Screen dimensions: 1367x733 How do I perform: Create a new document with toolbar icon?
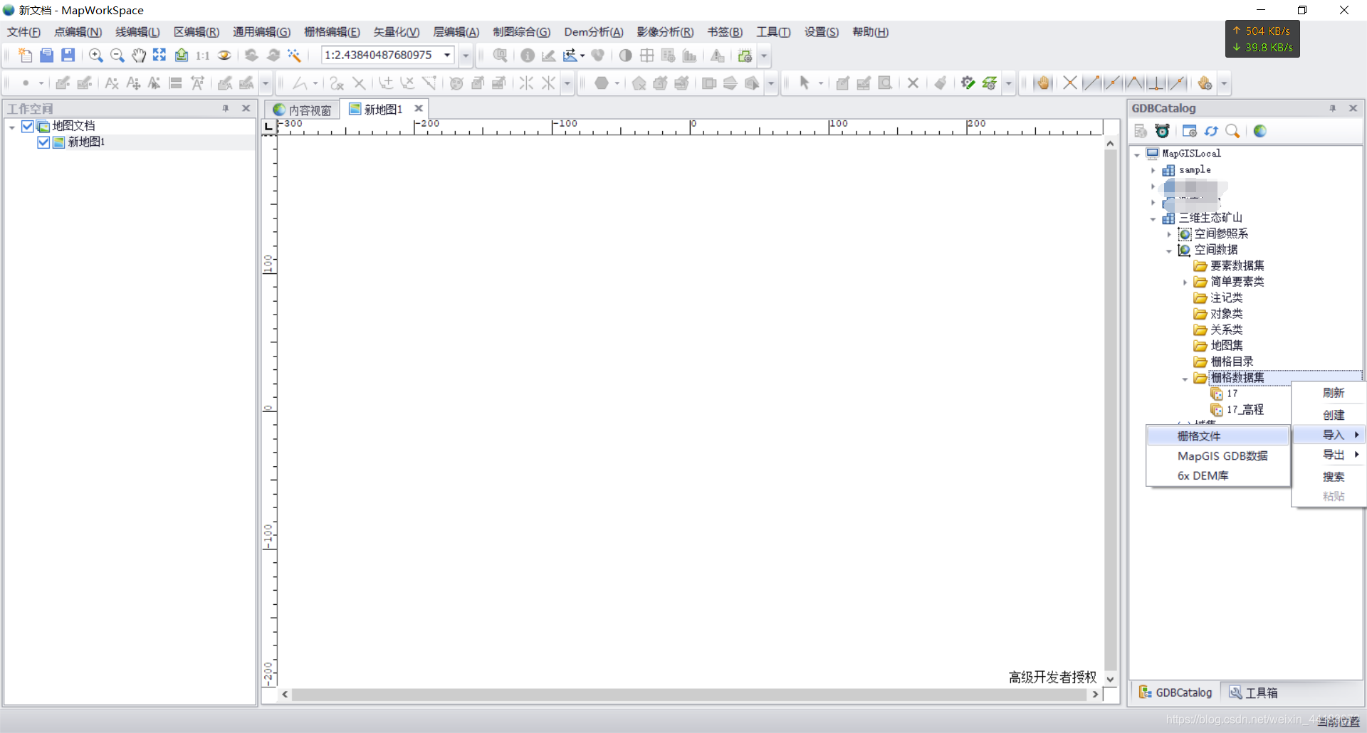[x=25, y=55]
